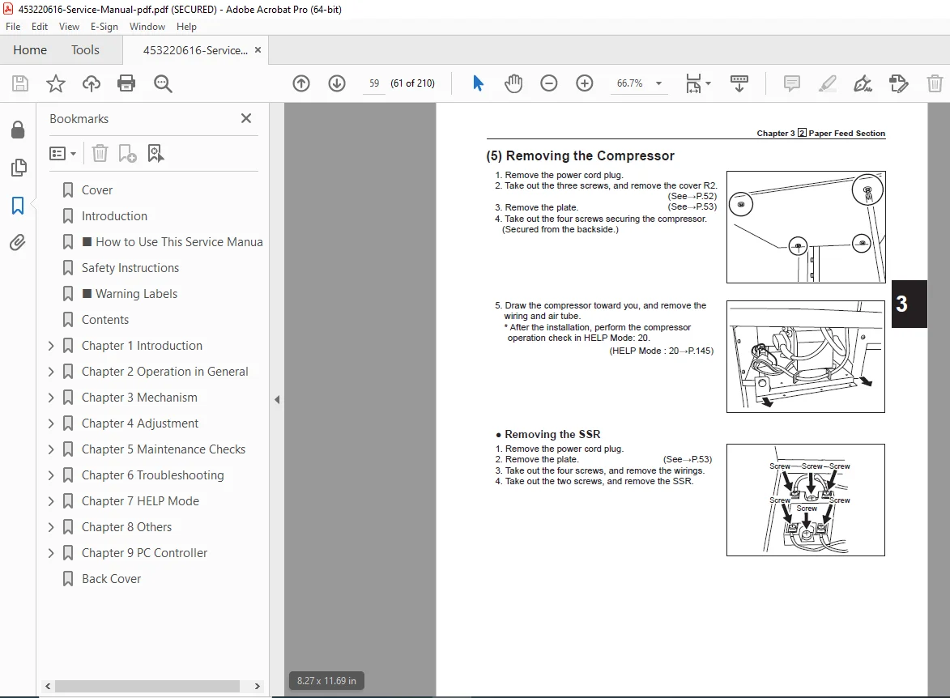Expand Chapter 7 HELP Mode bookmark
950x698 pixels.
pyautogui.click(x=51, y=502)
